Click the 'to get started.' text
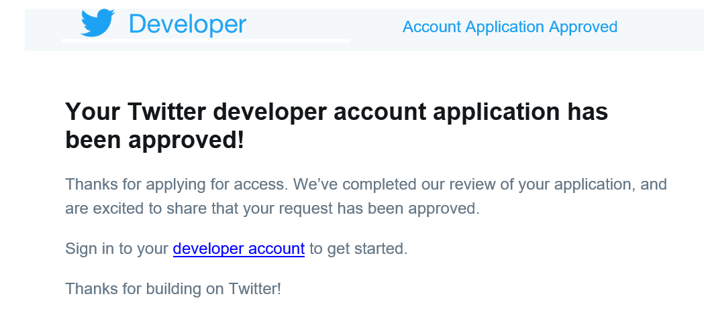This screenshot has width=704, height=335. pos(358,249)
